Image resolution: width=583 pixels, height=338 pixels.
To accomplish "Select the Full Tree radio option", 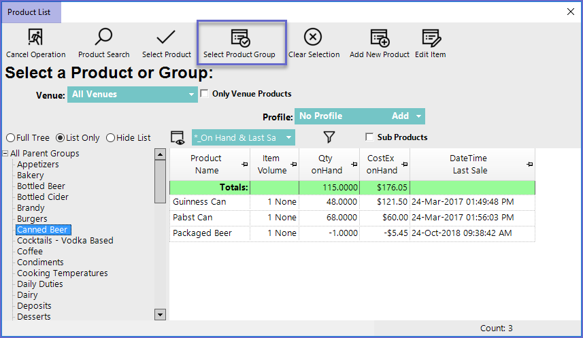I will click(x=10, y=137).
